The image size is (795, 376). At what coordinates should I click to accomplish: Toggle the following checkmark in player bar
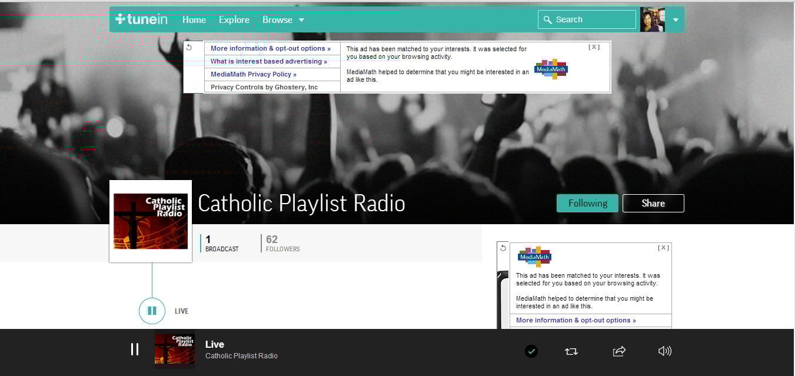531,351
